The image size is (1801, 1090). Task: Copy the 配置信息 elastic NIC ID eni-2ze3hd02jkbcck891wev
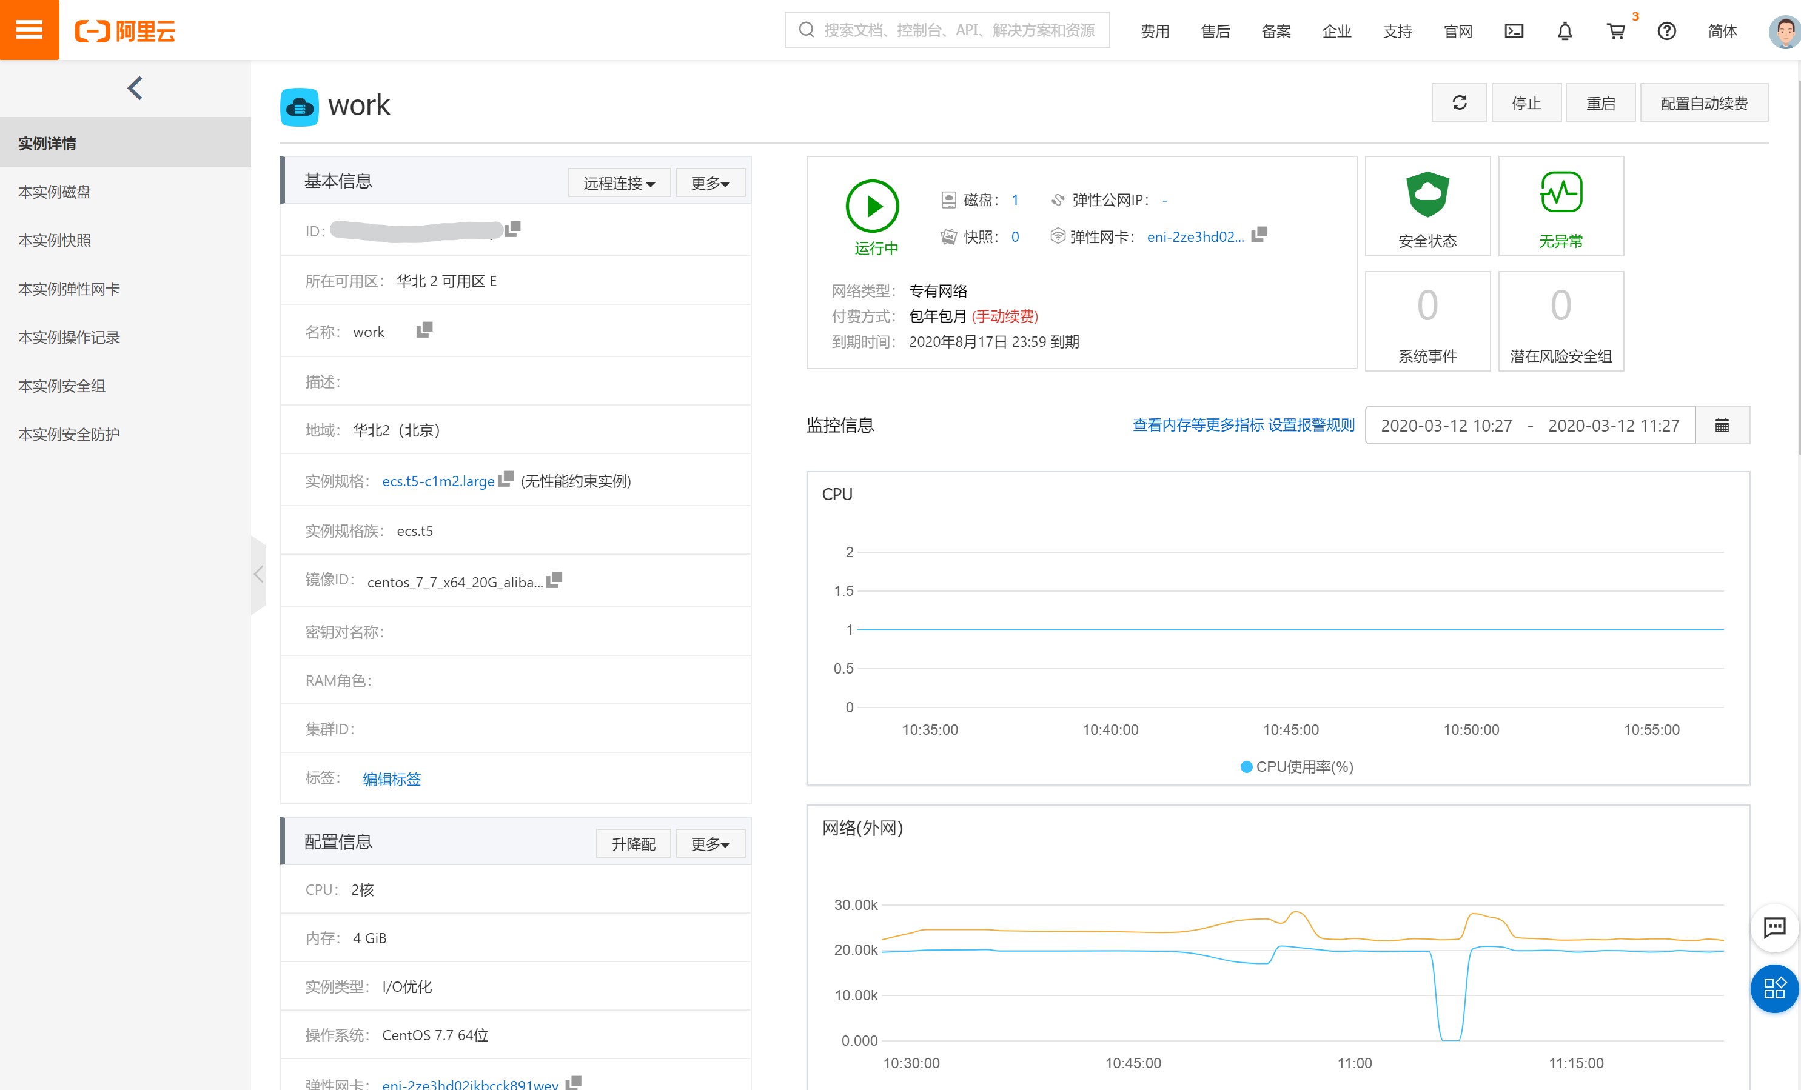[x=574, y=1082]
